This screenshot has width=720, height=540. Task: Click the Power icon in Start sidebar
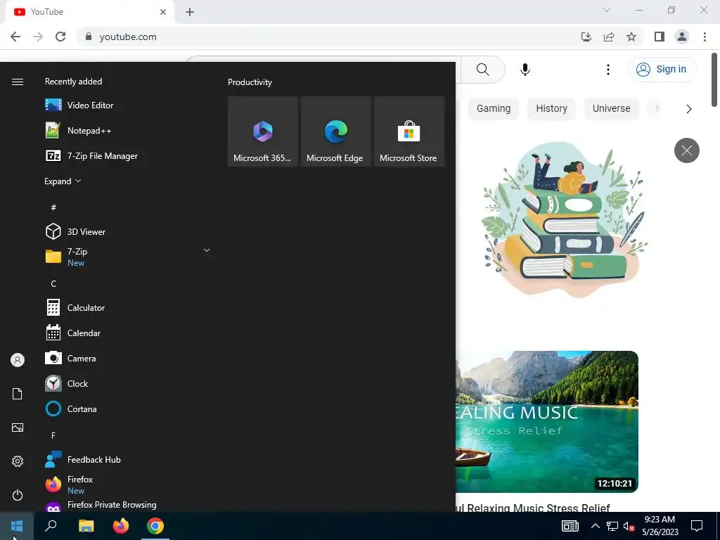tap(18, 495)
